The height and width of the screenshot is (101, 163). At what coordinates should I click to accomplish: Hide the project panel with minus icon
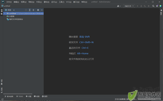tap(42, 10)
